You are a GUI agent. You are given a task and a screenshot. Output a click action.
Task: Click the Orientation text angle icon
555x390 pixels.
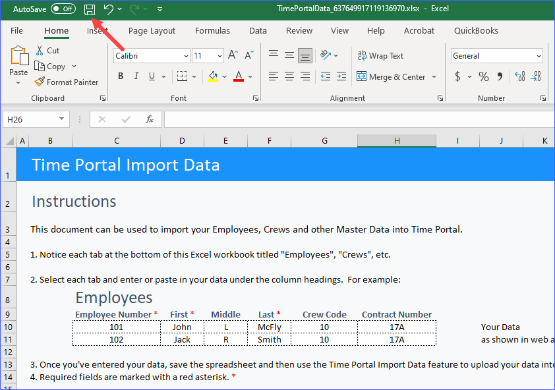[x=325, y=55]
